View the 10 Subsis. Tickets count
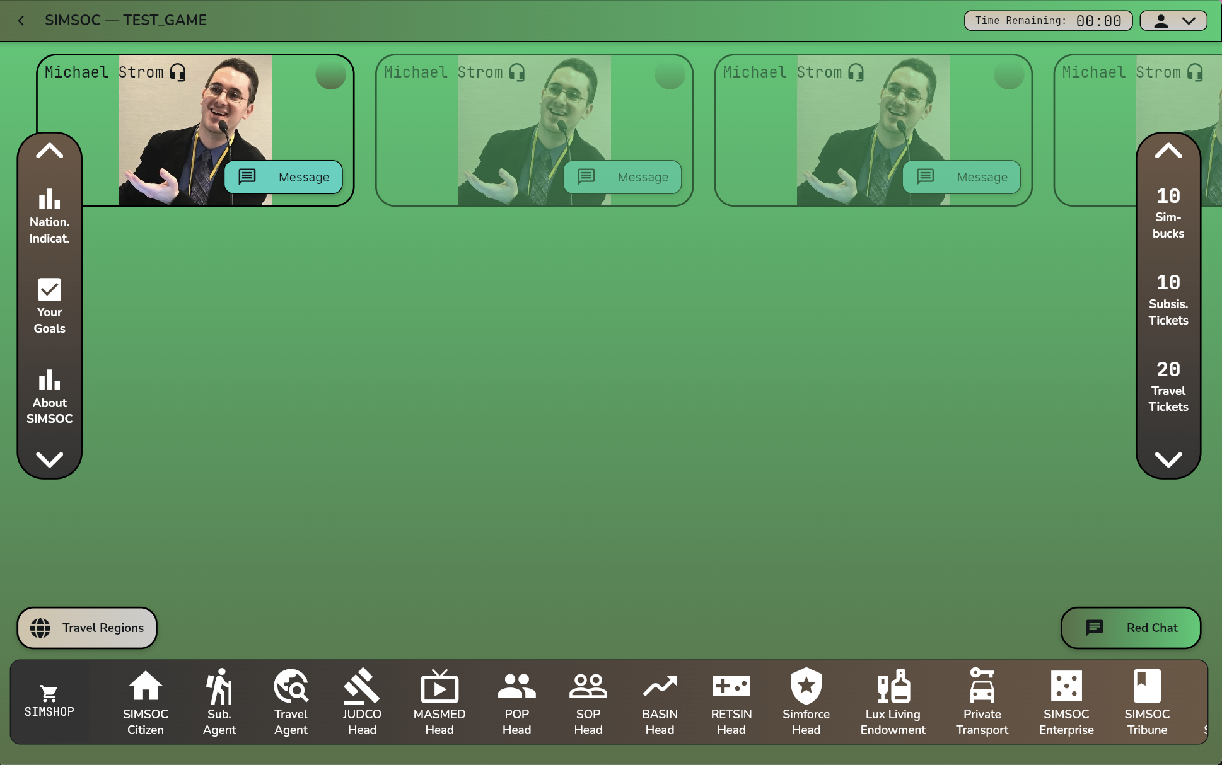The image size is (1222, 765). click(1168, 300)
